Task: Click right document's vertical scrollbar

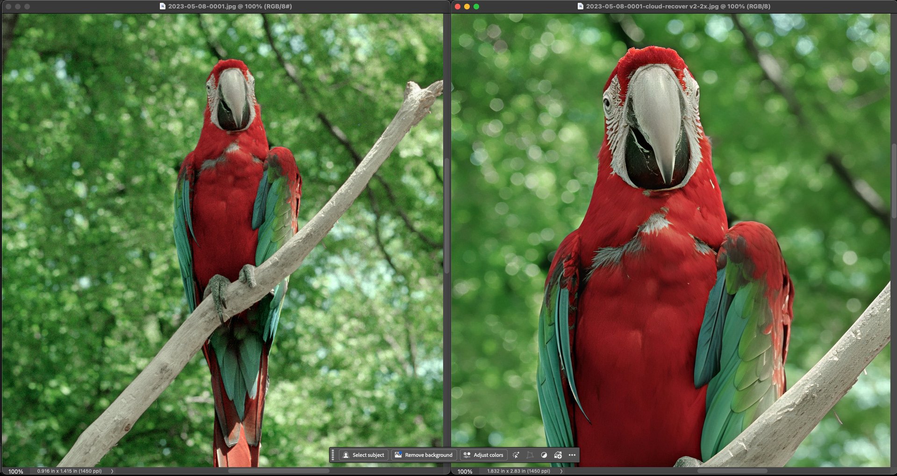Action: point(893,178)
